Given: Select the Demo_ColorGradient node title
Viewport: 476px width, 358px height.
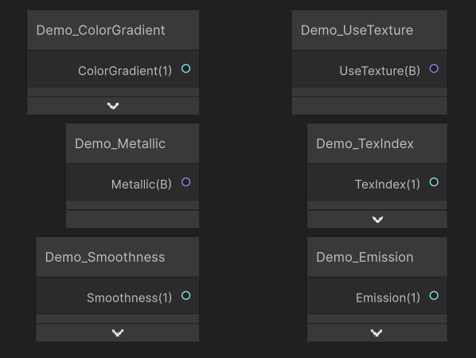Looking at the screenshot, I should [100, 30].
